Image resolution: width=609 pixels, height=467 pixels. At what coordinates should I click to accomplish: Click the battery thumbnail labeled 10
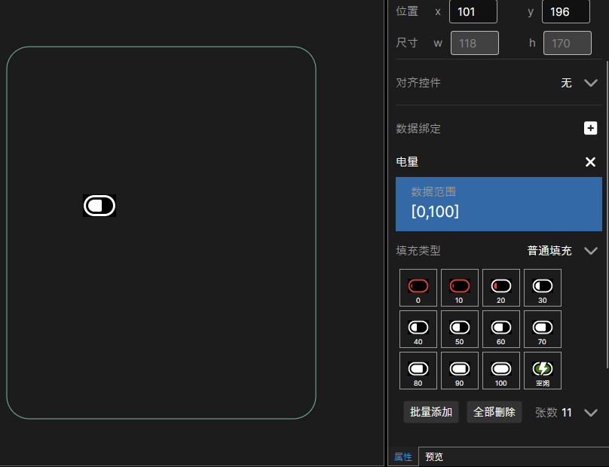pos(460,288)
